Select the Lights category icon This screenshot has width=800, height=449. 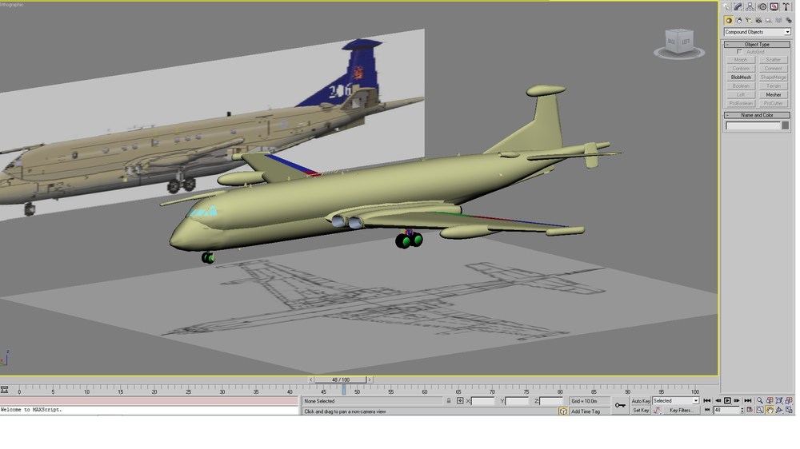(749, 21)
